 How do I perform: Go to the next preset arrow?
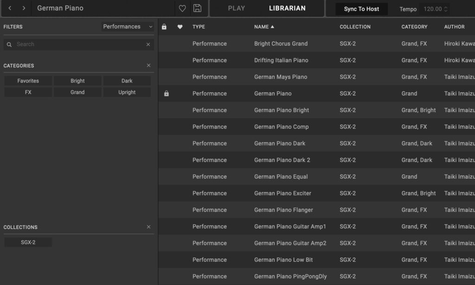pos(24,8)
